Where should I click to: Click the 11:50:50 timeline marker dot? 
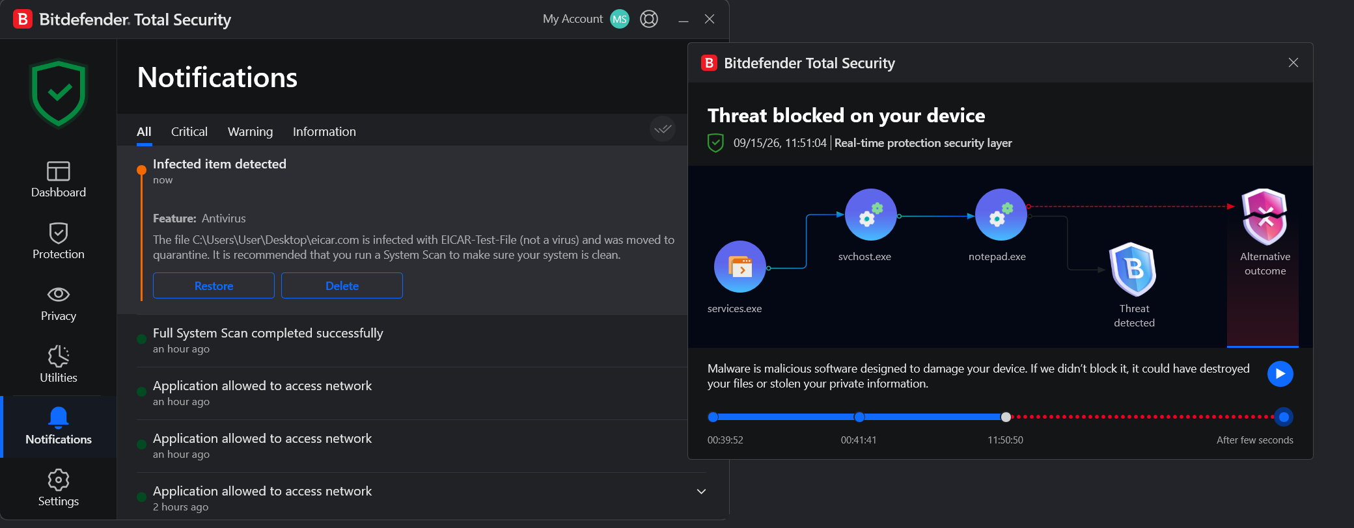(x=1006, y=417)
